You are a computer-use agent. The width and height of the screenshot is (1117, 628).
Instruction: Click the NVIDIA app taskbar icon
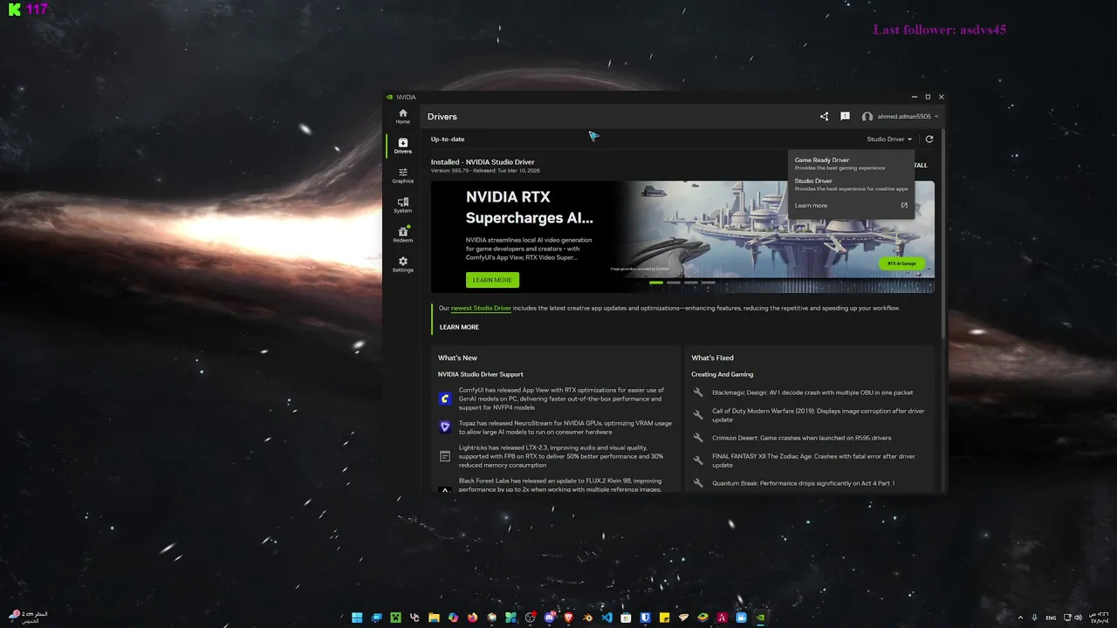(760, 618)
